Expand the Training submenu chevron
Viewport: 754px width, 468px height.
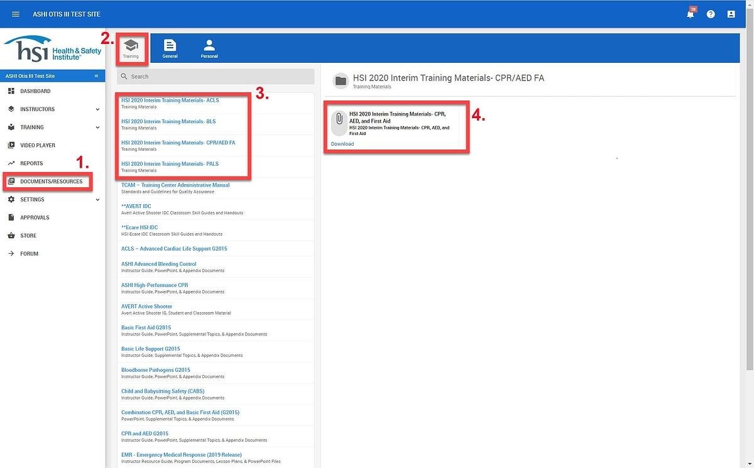click(97, 128)
